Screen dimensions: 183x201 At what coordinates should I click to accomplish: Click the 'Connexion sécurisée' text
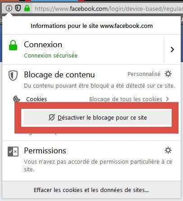(x=51, y=56)
